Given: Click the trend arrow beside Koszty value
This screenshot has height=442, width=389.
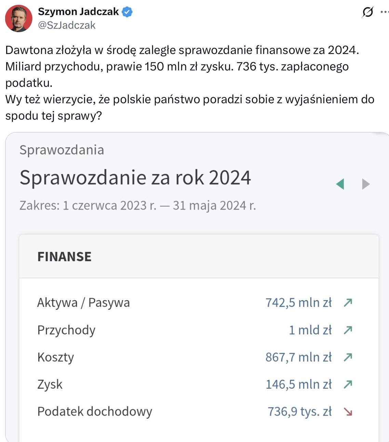Looking at the screenshot, I should point(348,357).
